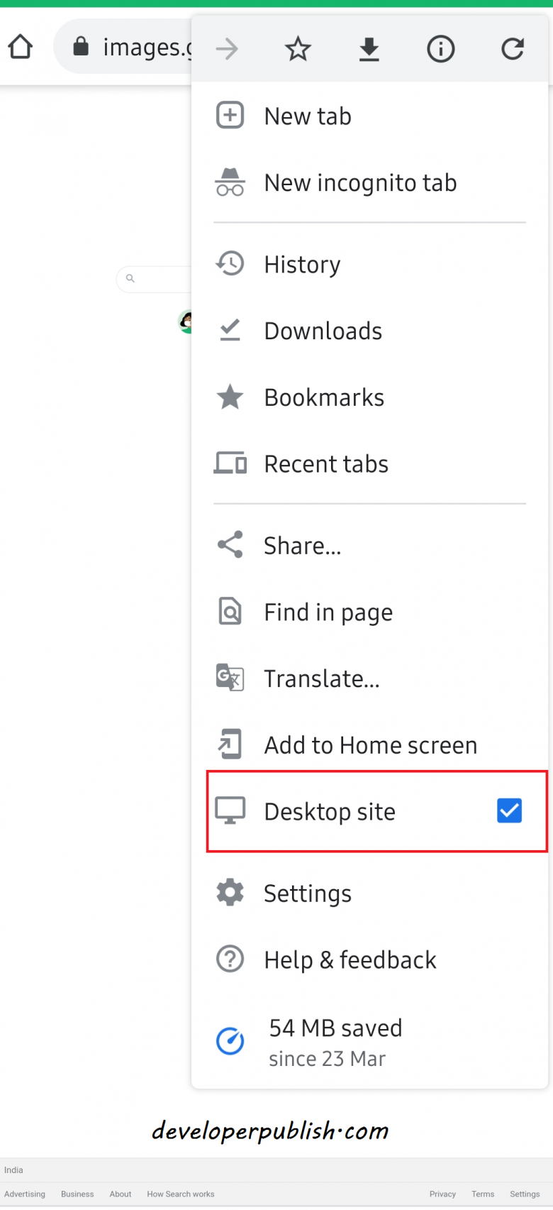
Task: Disable Desktop site checkbox
Action: [x=509, y=811]
